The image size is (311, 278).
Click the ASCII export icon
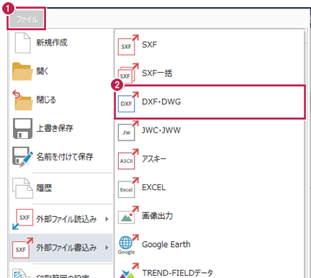click(x=128, y=159)
